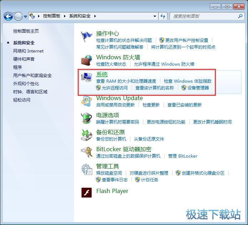Screen dimensions: 248x225
Task: Click the search magnifier icon
Action: click(240, 16)
